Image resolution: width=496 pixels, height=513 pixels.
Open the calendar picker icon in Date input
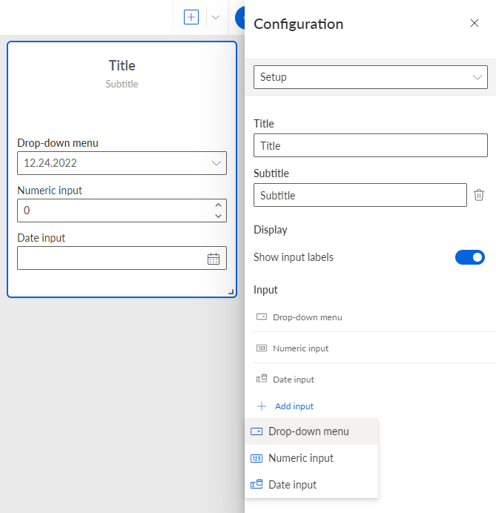coord(214,259)
